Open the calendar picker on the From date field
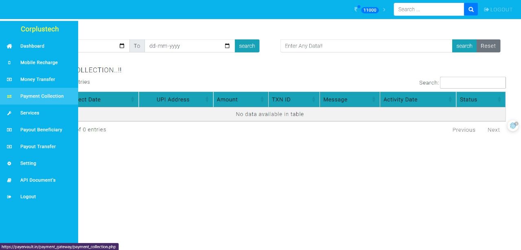 pos(122,46)
